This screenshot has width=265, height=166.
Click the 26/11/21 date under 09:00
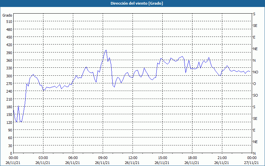tap(102, 163)
